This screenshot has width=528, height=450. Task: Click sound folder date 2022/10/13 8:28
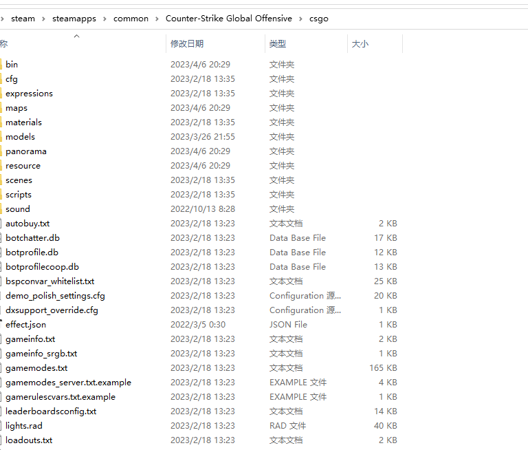(203, 209)
